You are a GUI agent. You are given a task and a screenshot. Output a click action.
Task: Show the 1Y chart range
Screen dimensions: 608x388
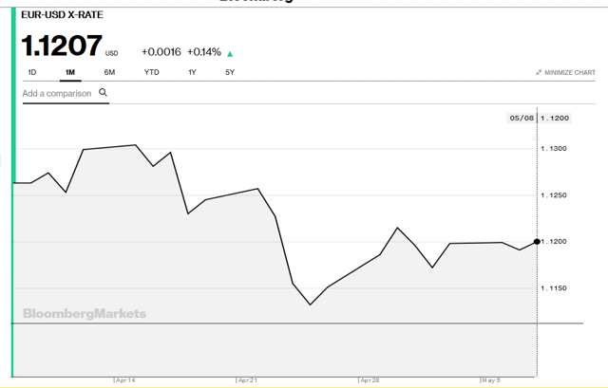(x=192, y=72)
